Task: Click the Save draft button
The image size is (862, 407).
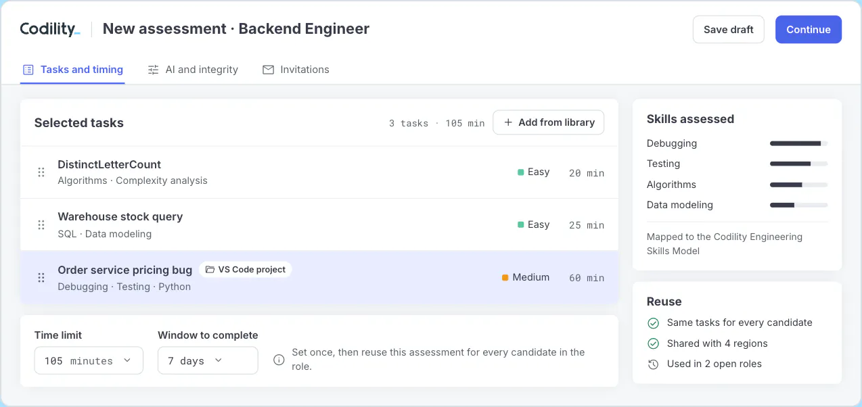Action: point(729,30)
